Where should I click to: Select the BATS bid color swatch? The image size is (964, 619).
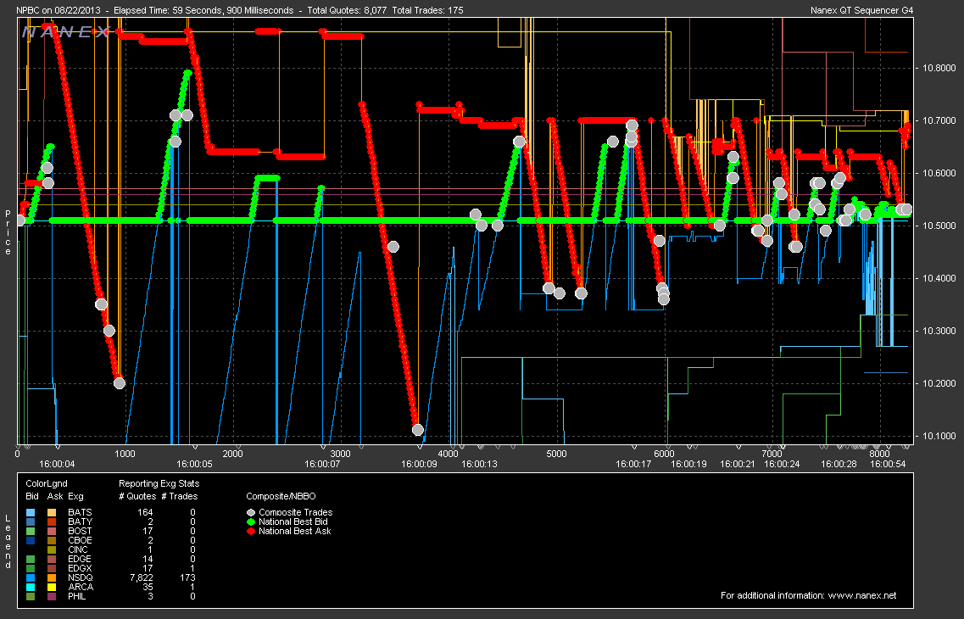31,512
